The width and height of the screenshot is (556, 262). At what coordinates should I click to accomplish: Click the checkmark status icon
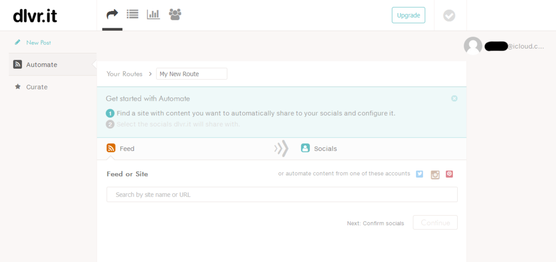(449, 16)
